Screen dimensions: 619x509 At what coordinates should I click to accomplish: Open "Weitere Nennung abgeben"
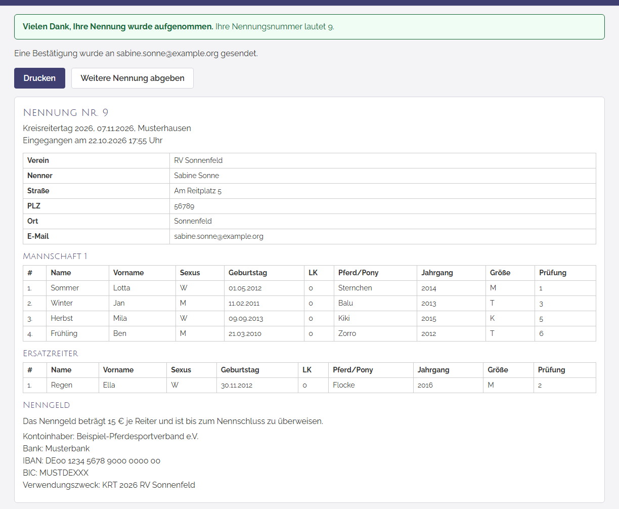(x=132, y=78)
